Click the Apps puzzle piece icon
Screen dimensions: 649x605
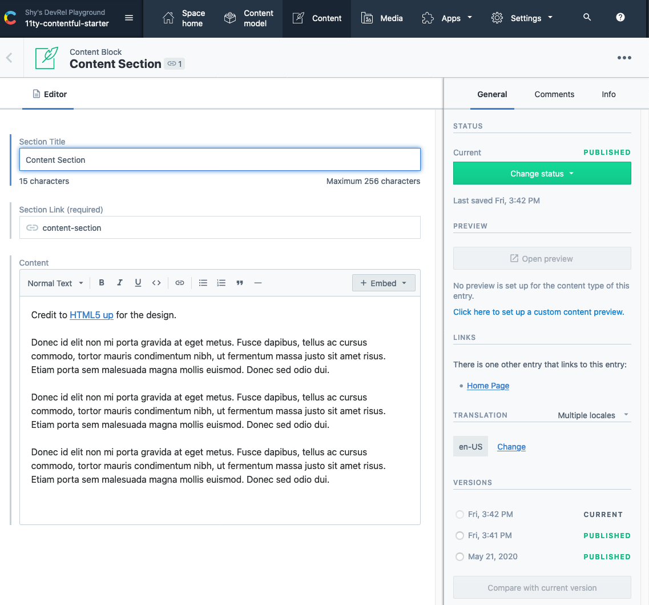(x=428, y=18)
